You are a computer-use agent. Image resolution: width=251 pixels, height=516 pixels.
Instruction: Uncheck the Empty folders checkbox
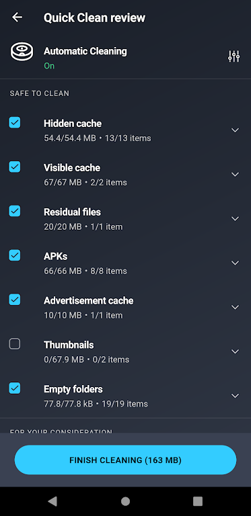click(15, 388)
